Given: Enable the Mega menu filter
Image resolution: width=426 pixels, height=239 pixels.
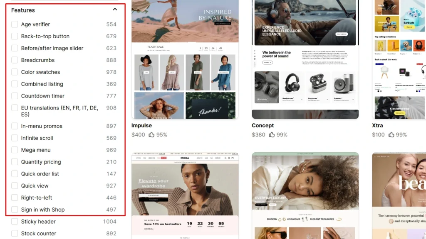Looking at the screenshot, I should click(x=15, y=150).
